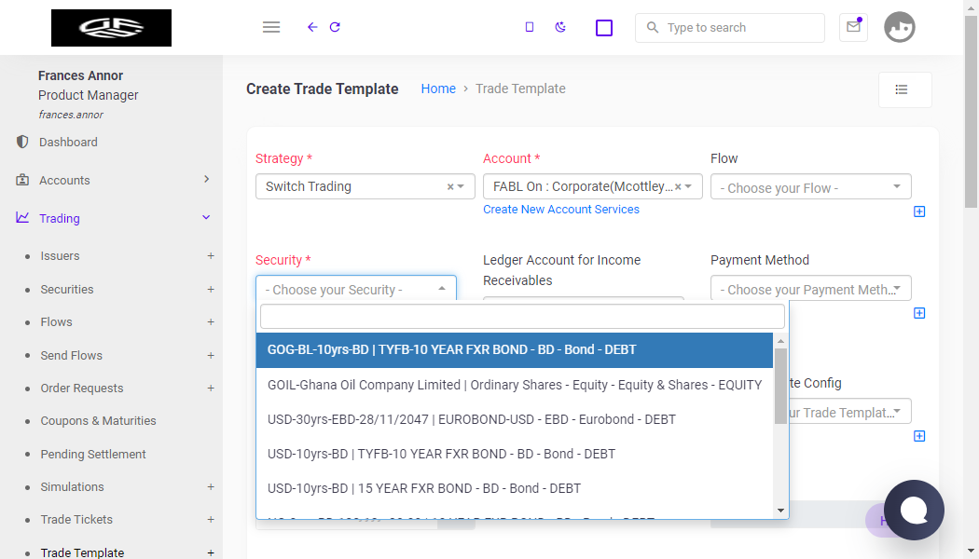Image resolution: width=979 pixels, height=559 pixels.
Task: Open Dashboard in the sidebar
Action: pos(68,143)
